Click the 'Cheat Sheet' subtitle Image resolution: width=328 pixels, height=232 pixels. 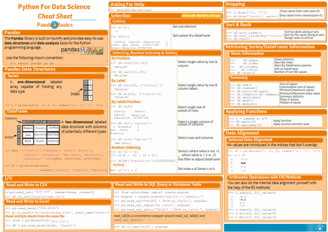[x=55, y=16]
